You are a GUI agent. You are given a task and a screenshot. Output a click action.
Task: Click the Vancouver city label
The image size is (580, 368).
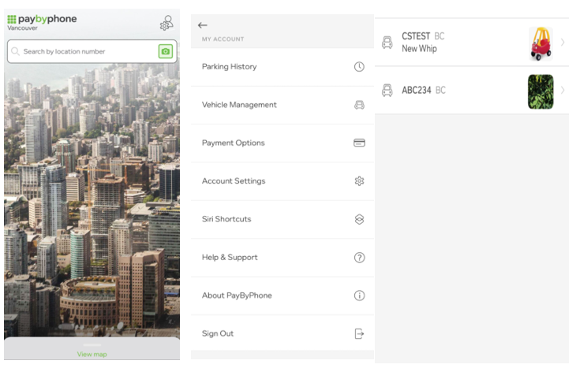[22, 28]
